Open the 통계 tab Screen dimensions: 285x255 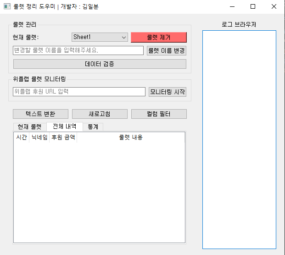93,127
